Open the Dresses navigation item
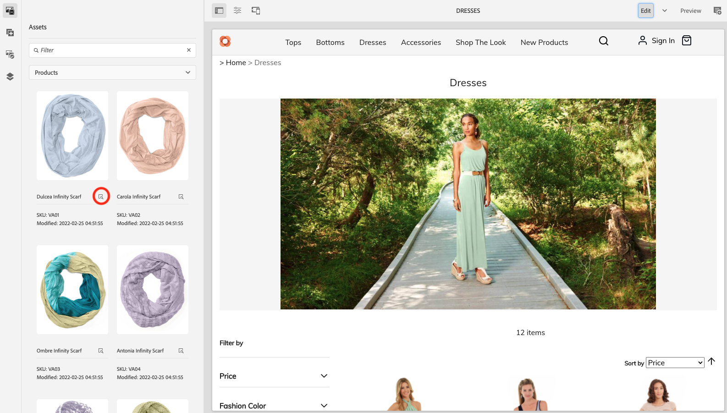Image resolution: width=727 pixels, height=413 pixels. click(373, 42)
